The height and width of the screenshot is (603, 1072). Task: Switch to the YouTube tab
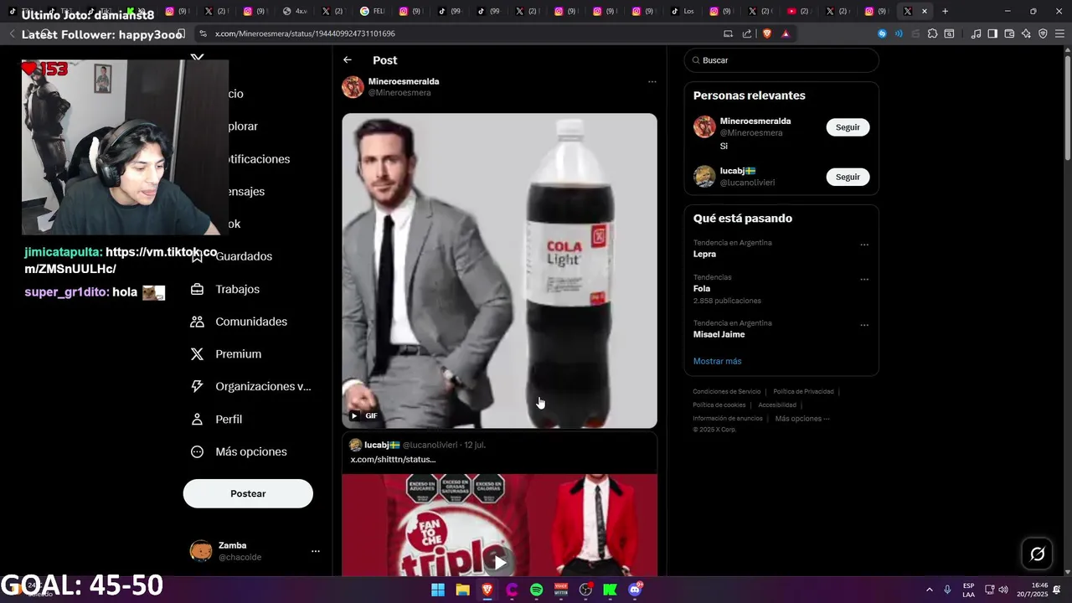point(799,11)
